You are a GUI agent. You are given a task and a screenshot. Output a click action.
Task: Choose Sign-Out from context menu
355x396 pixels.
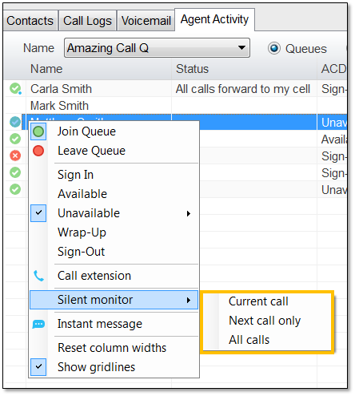[114, 252]
